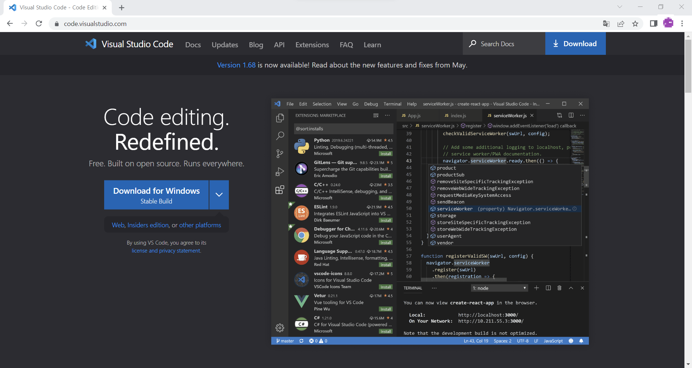Click the Python extension Install button
692x368 pixels.
386,154
